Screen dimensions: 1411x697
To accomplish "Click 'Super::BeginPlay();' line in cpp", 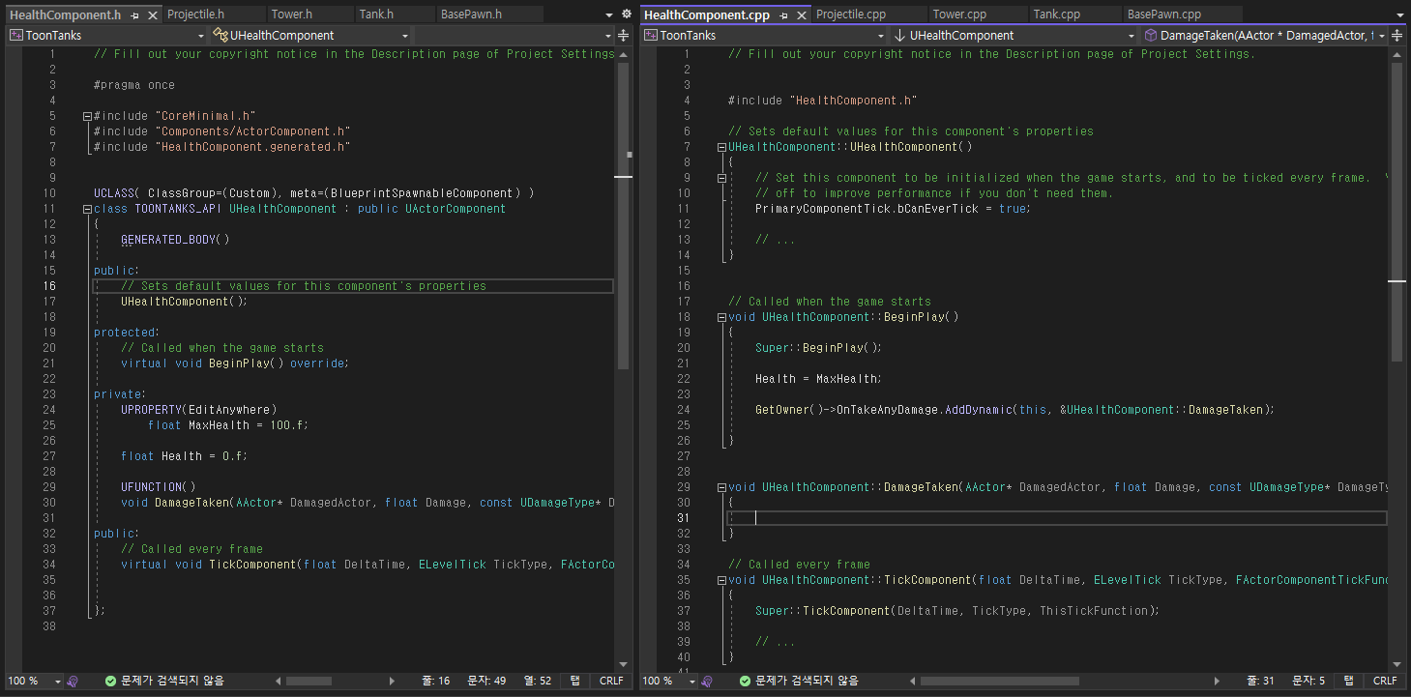I will pos(818,348).
